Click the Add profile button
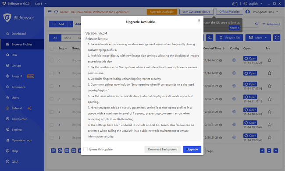The width and height of the screenshot is (285, 171). [58, 24]
